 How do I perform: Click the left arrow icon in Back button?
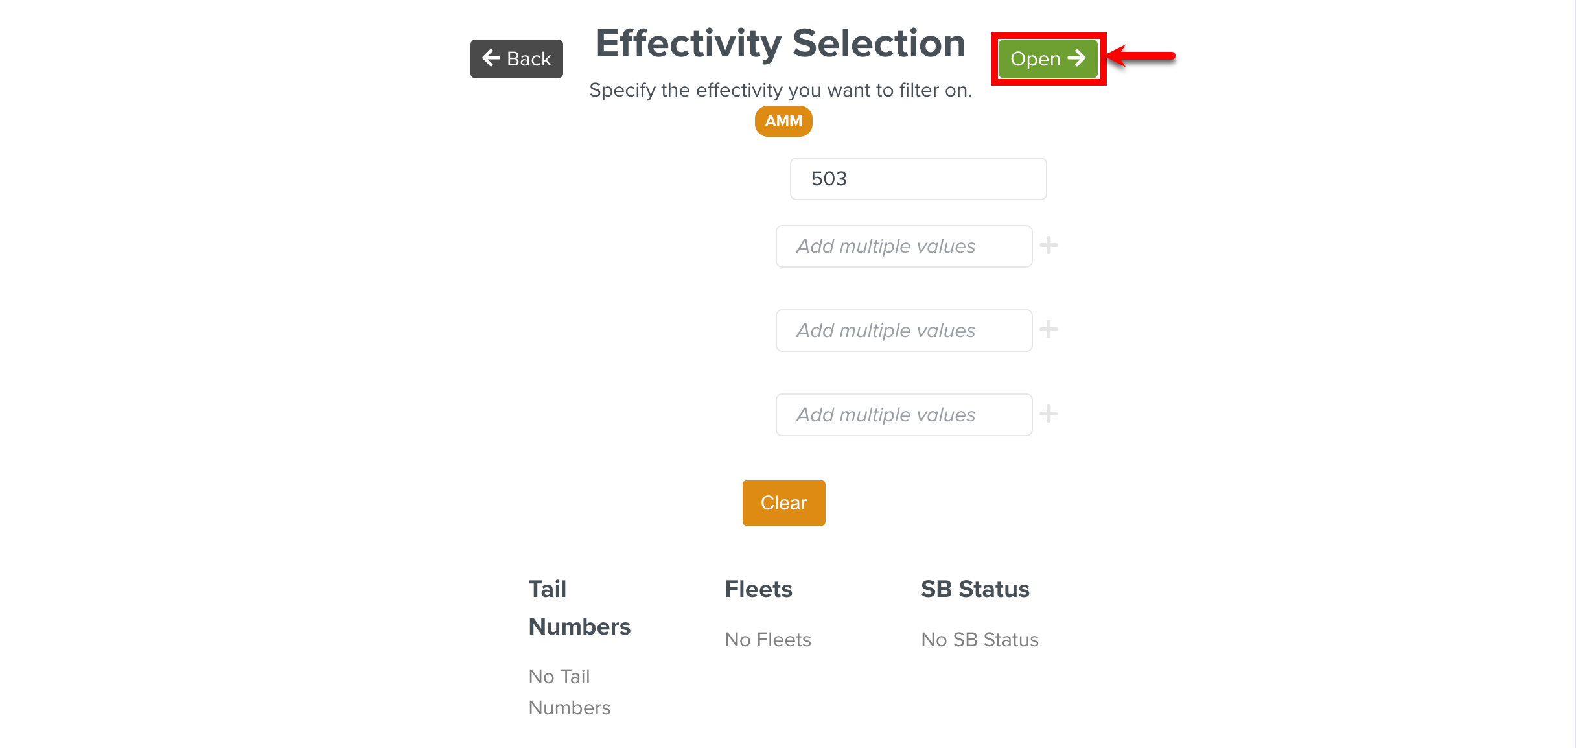[491, 58]
